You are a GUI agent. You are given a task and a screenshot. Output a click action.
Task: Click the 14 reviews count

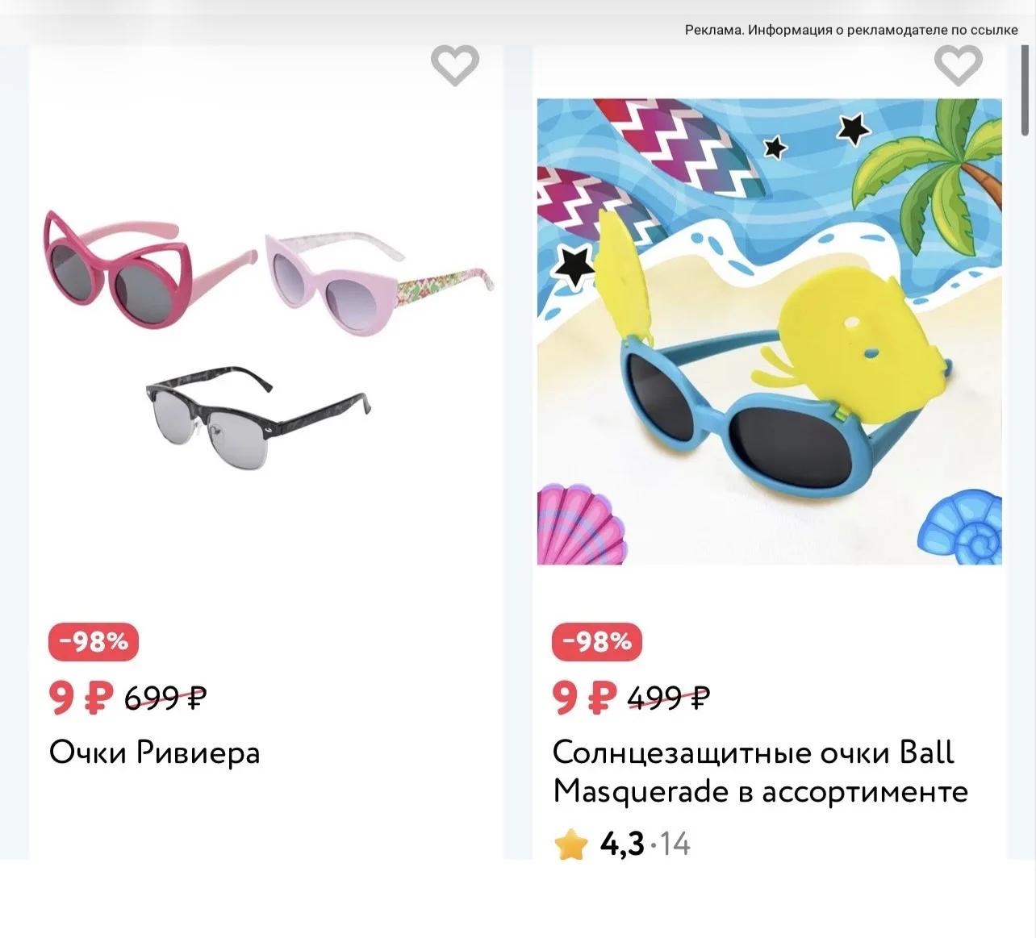tap(675, 844)
